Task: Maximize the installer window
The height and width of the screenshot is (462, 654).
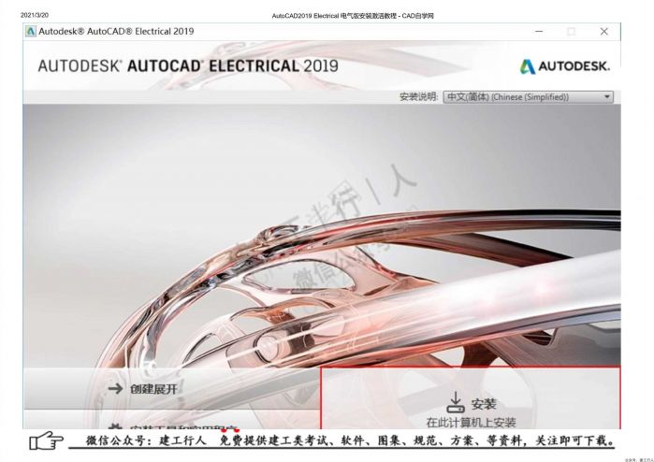Action: click(x=572, y=31)
